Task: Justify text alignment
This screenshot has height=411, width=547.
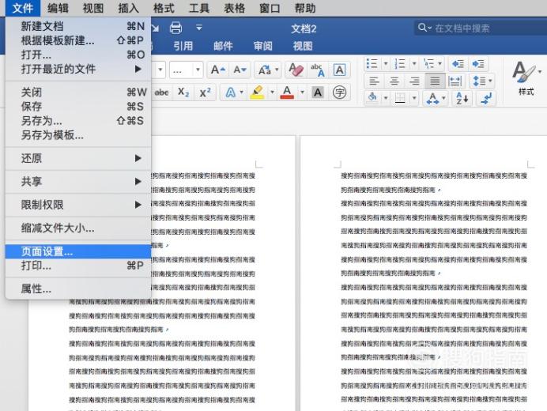Action: point(435,81)
